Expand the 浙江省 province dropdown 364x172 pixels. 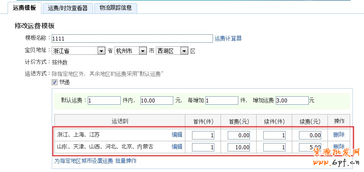pos(78,51)
